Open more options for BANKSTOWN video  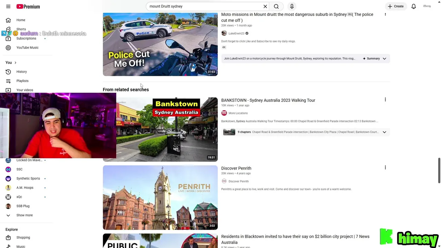pyautogui.click(x=385, y=100)
